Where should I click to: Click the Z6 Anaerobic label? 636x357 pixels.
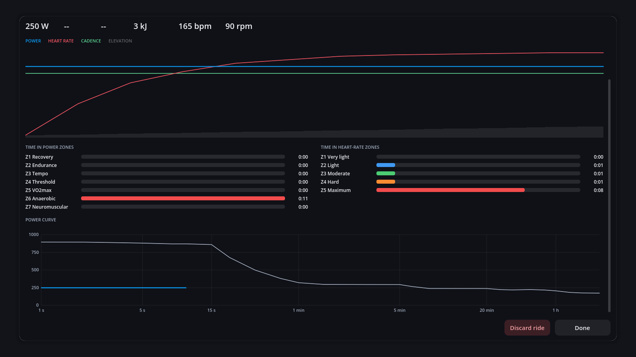(41, 199)
